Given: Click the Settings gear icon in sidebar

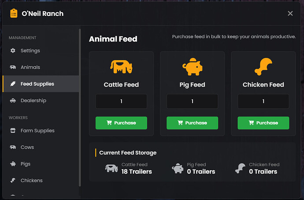Looking at the screenshot, I should click(13, 51).
